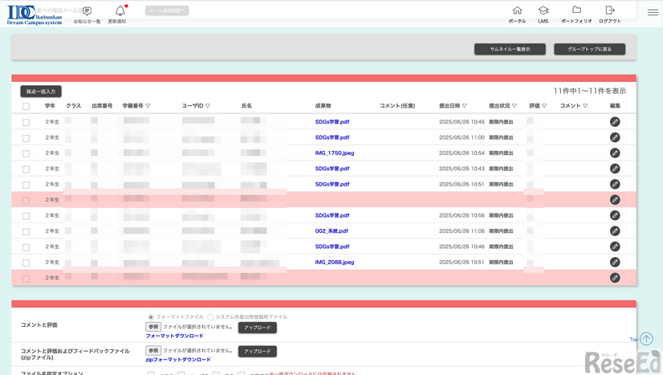Check the select-all checkbox in table header
Screen dimensions: 663x375
pos(26,106)
